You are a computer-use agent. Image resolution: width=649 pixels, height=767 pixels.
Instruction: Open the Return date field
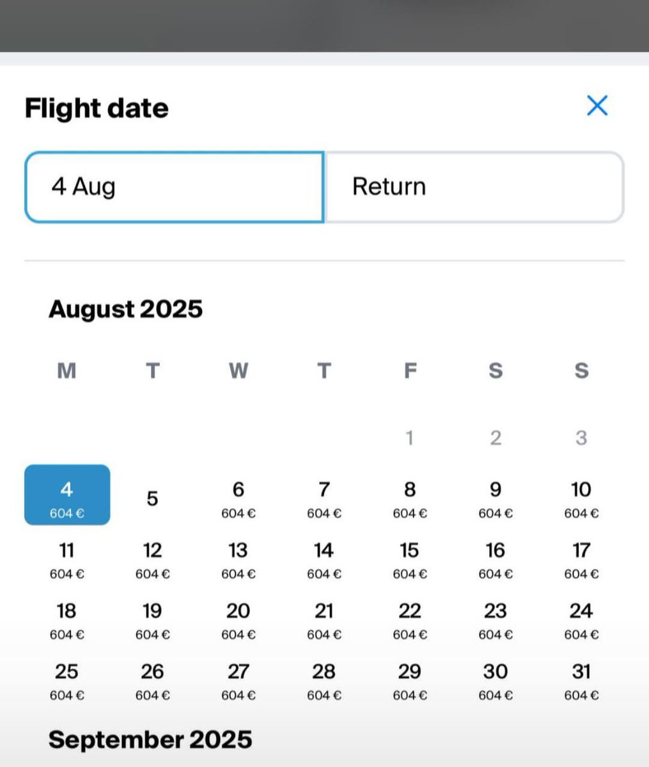click(x=474, y=187)
